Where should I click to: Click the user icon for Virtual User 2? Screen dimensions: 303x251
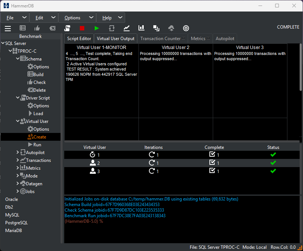[93, 163]
